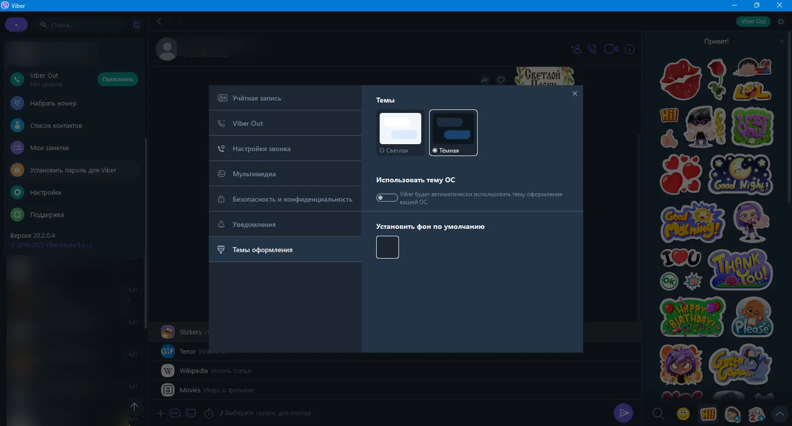Screen dimensions: 792x426
Task: Send the Please sticker
Action: point(752,317)
